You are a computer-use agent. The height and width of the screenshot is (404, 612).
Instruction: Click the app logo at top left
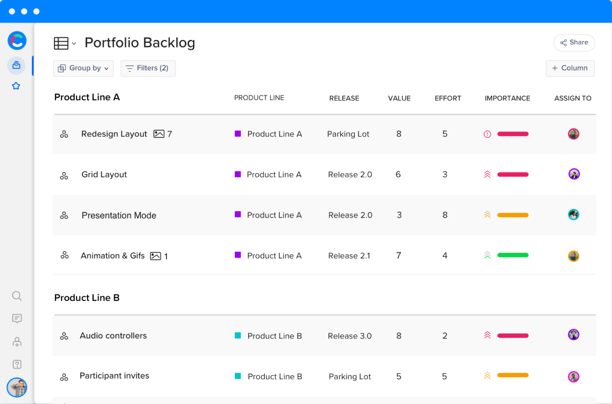(17, 41)
